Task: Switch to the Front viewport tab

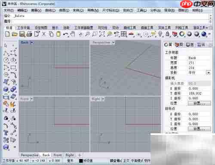Action: click(58, 155)
